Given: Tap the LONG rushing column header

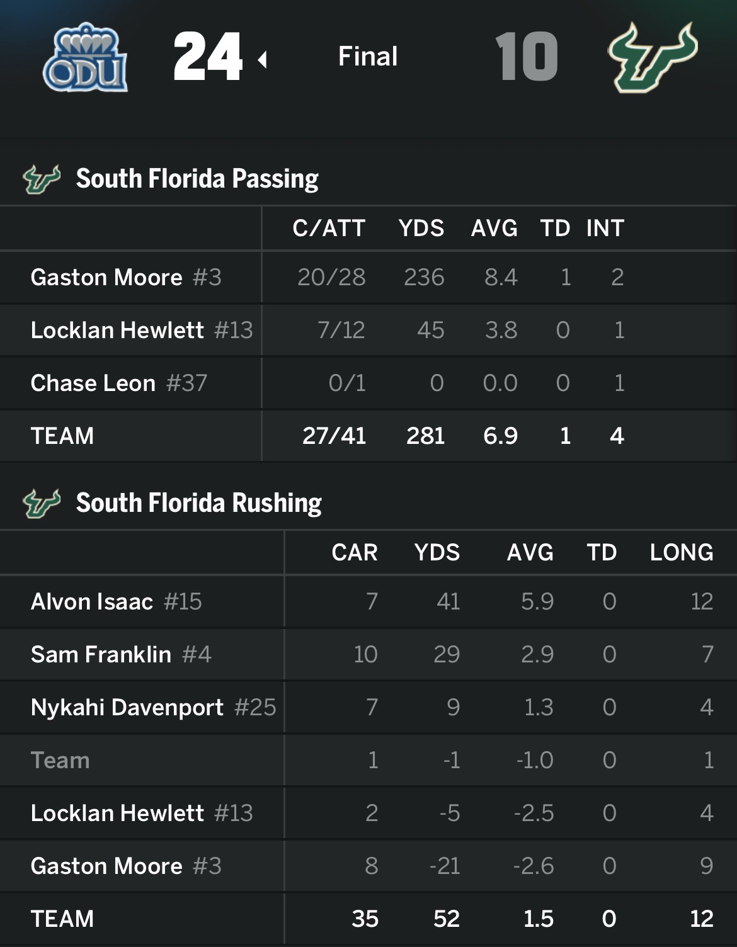Looking at the screenshot, I should pyautogui.click(x=682, y=553).
